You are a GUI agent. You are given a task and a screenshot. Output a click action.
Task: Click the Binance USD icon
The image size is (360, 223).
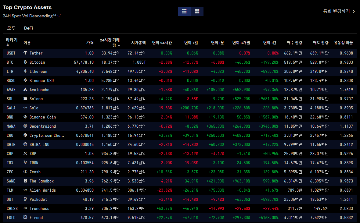point(25,80)
